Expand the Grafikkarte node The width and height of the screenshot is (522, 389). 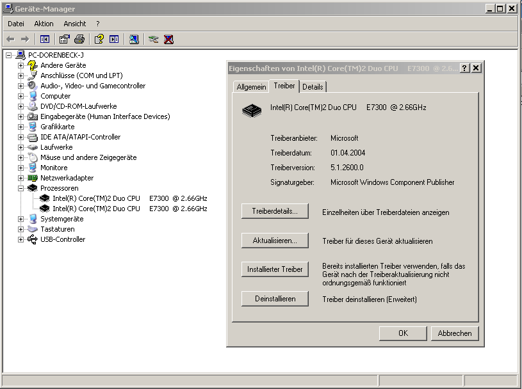(x=20, y=127)
